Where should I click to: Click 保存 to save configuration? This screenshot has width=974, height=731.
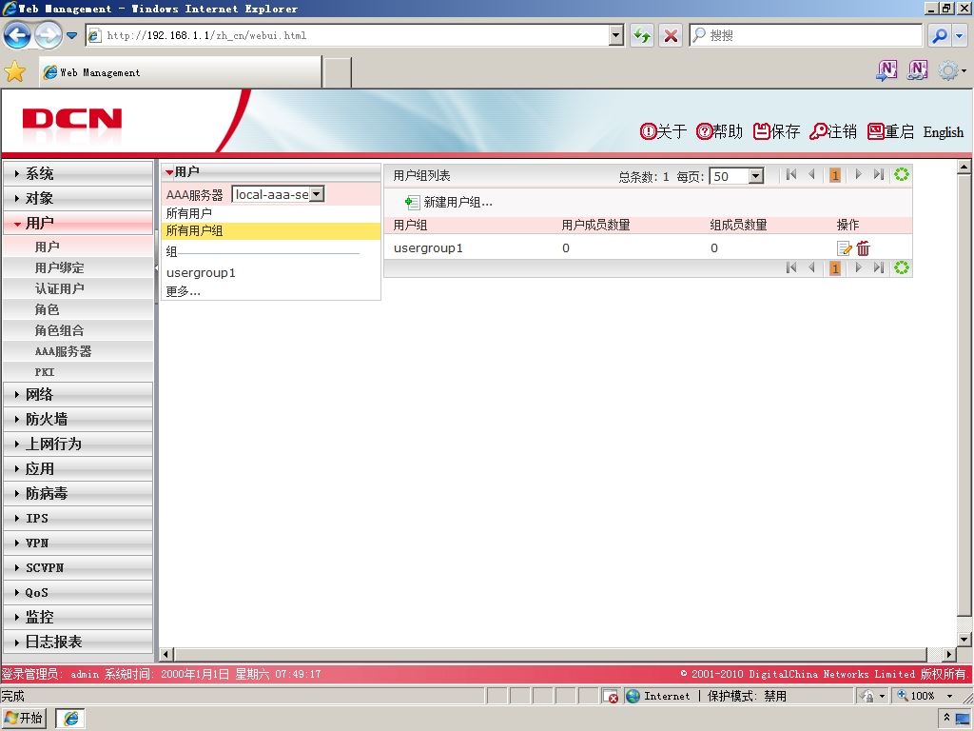coord(776,131)
